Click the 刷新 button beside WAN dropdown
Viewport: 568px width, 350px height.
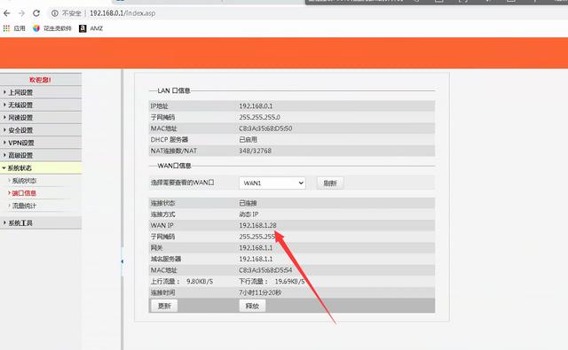pos(330,183)
